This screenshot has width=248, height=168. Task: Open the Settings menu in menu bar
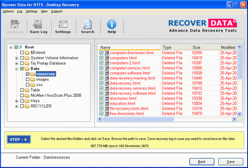click(32, 12)
